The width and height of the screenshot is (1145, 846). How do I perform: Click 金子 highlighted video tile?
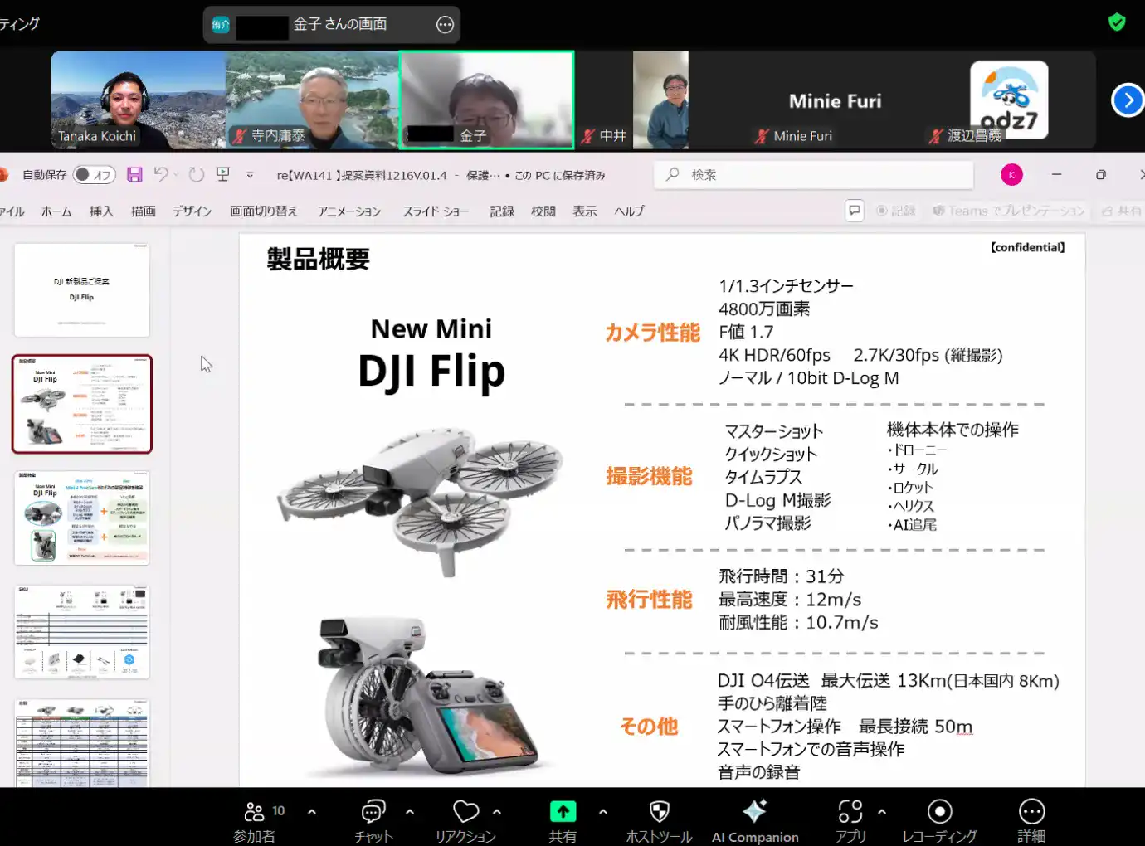coord(486,100)
